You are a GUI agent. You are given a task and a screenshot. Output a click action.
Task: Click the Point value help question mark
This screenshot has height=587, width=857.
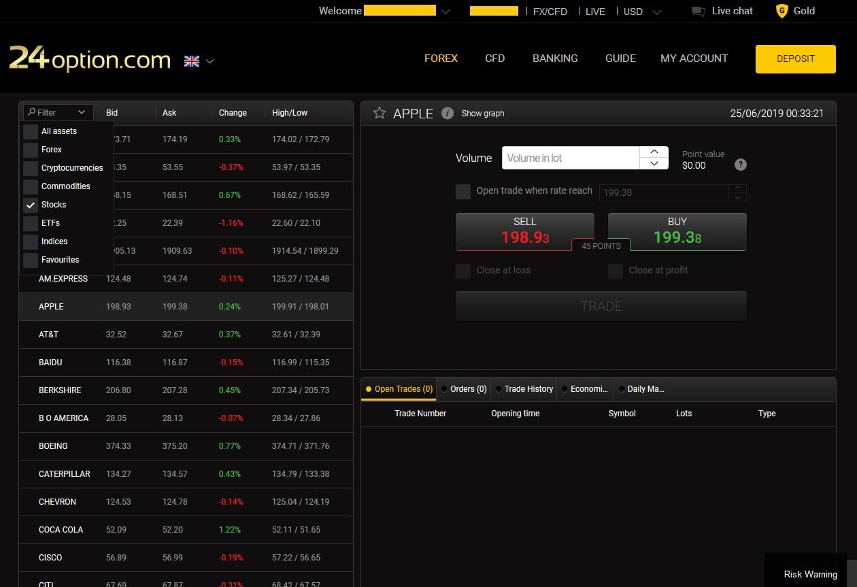(741, 165)
